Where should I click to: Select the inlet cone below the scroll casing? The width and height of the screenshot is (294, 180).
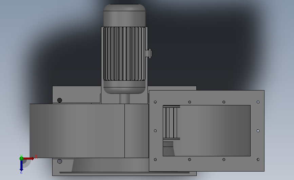click(x=110, y=165)
